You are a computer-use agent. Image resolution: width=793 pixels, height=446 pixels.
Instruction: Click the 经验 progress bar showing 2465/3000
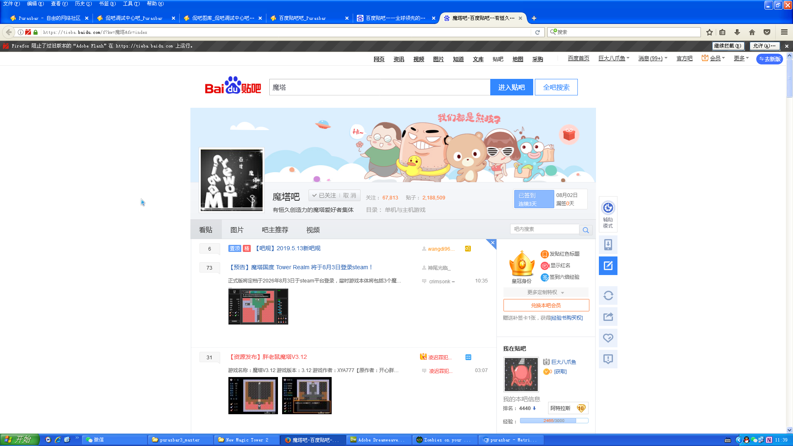tap(554, 421)
